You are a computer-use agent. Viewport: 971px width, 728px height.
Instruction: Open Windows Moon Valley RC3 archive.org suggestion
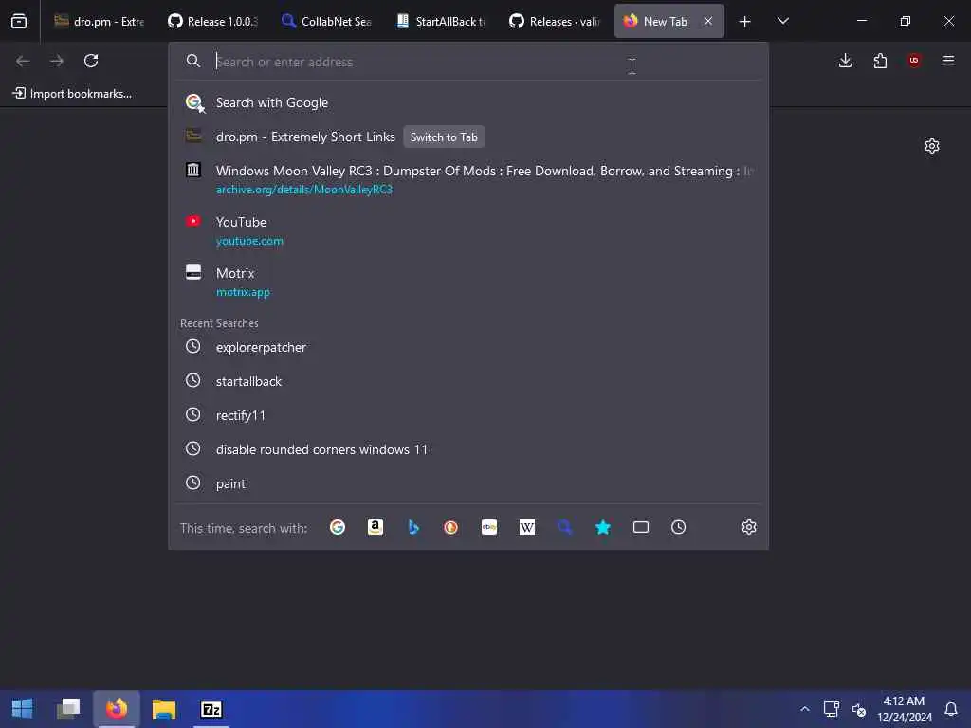468,179
